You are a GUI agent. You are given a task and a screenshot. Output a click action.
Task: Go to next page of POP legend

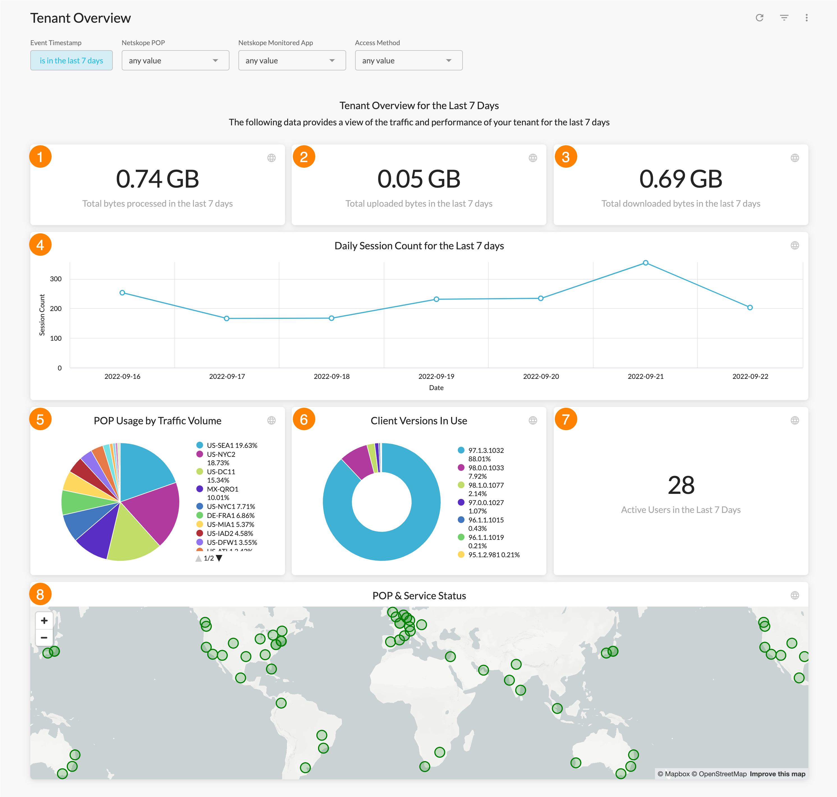(x=219, y=558)
